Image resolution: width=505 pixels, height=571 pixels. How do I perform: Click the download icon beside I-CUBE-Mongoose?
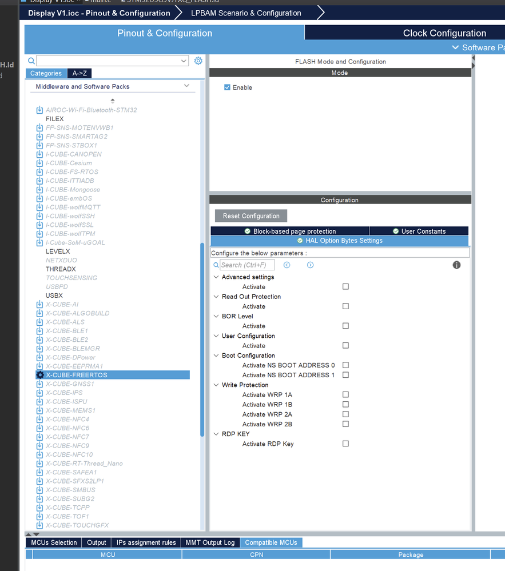click(x=39, y=189)
